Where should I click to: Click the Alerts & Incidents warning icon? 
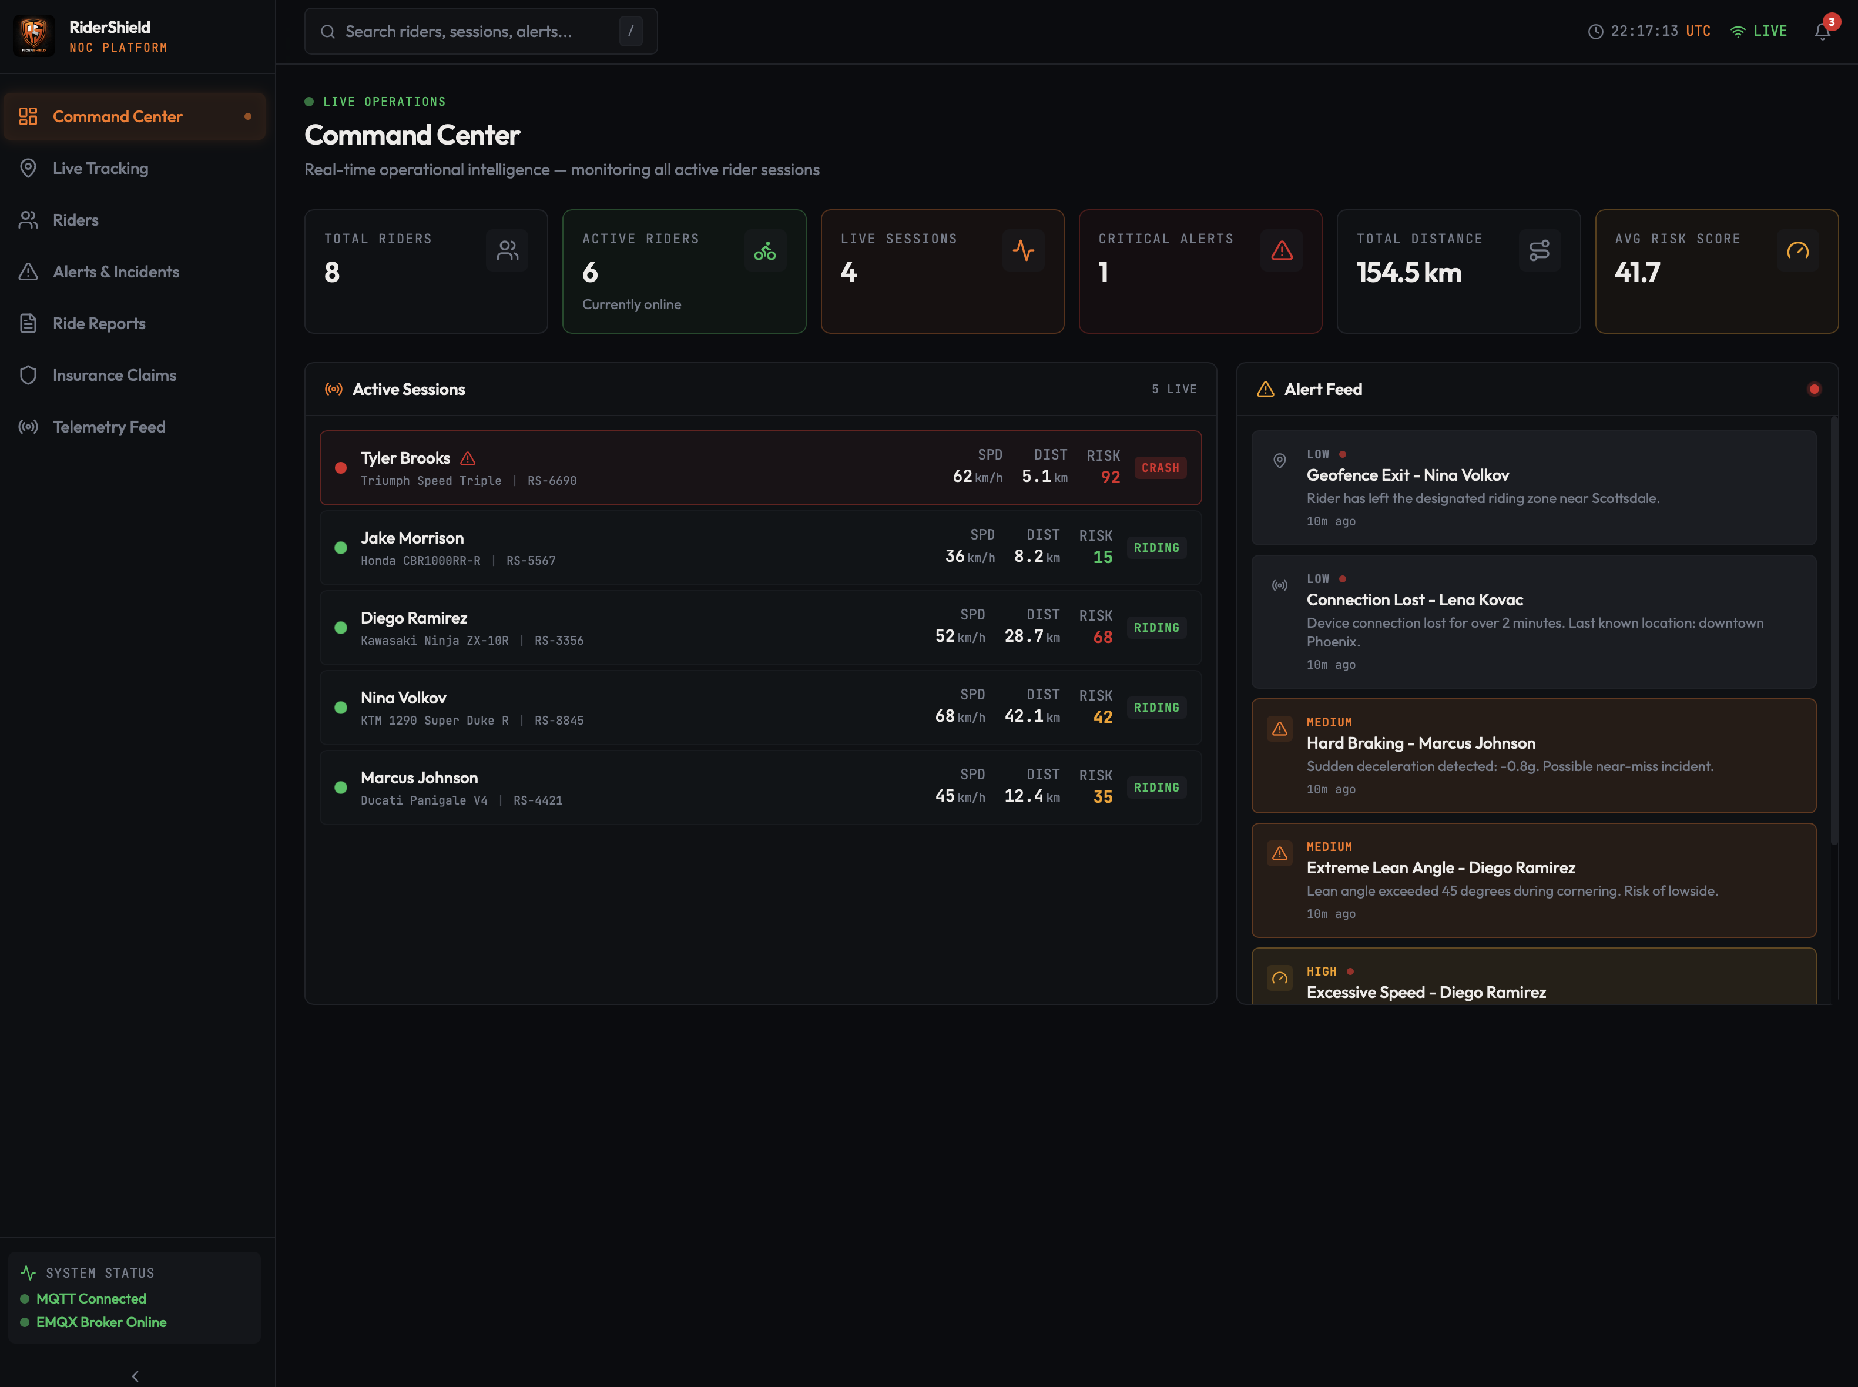[x=29, y=271]
